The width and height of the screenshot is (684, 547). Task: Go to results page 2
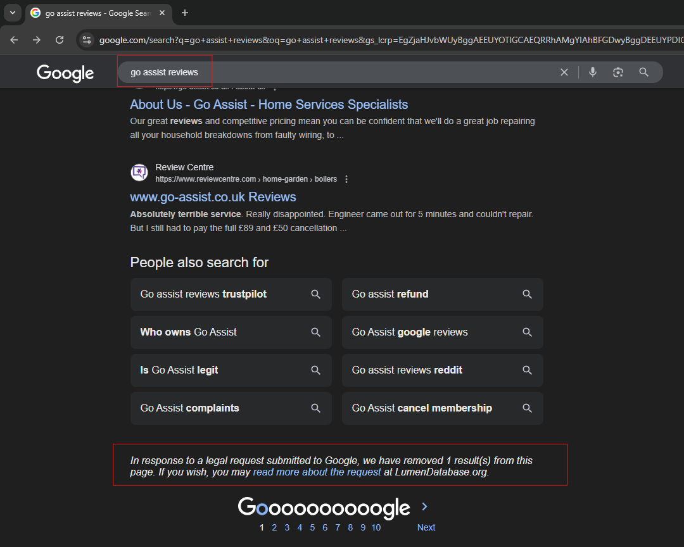coord(274,527)
